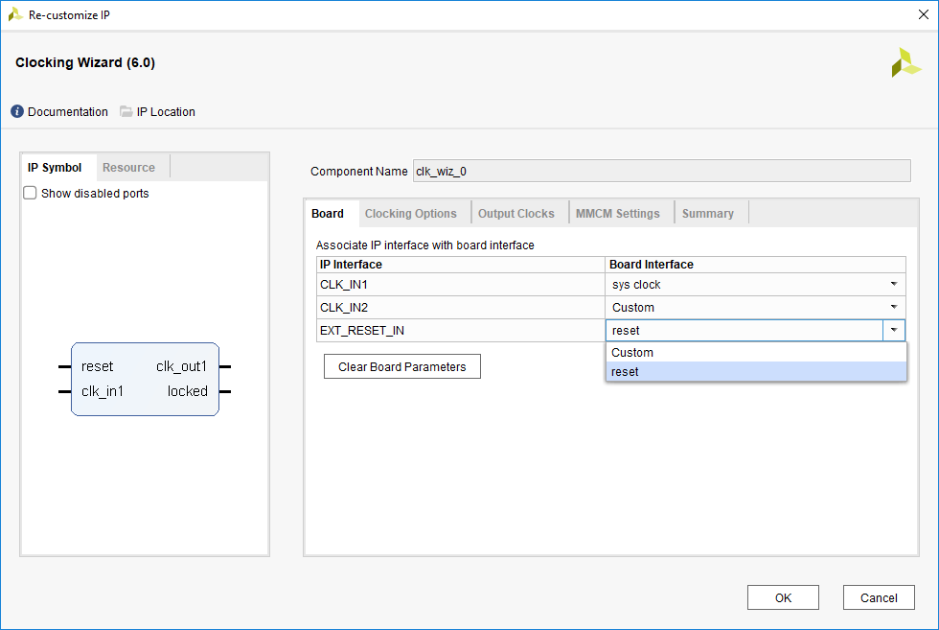
Task: Open the Resource tab
Action: [128, 167]
